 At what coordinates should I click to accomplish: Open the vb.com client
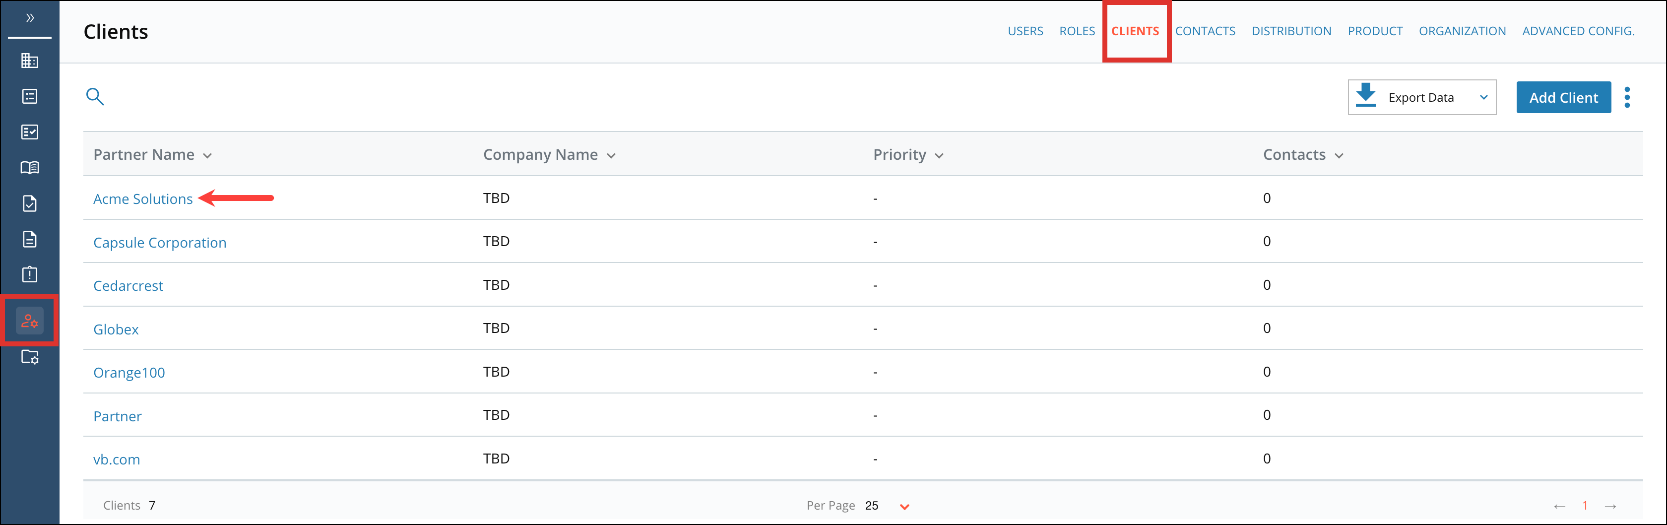click(117, 459)
